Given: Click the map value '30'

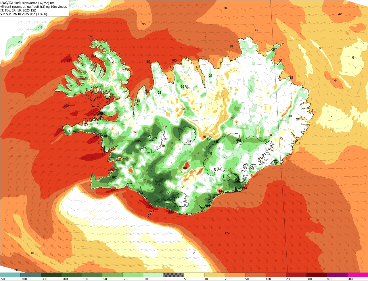Looking at the screenshot, I should (x=225, y=8).
